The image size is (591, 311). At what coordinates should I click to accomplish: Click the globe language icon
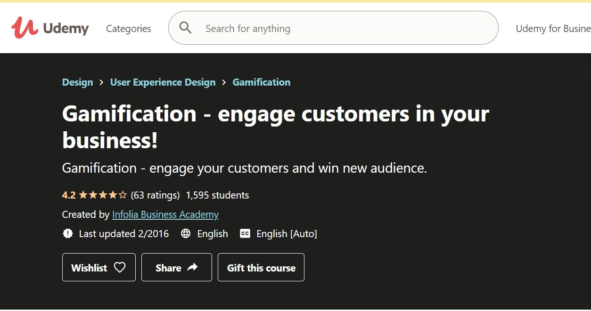186,234
